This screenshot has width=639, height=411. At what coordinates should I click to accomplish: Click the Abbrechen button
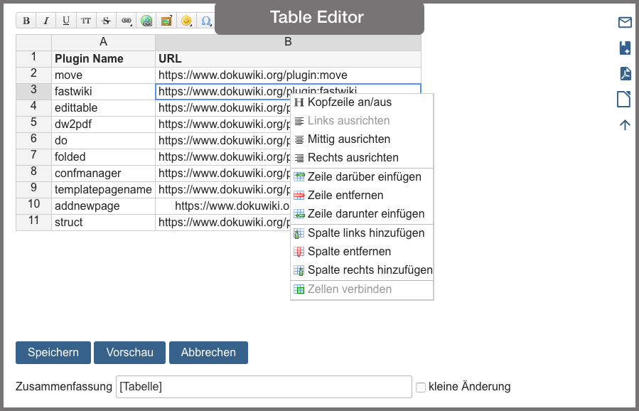click(x=208, y=353)
